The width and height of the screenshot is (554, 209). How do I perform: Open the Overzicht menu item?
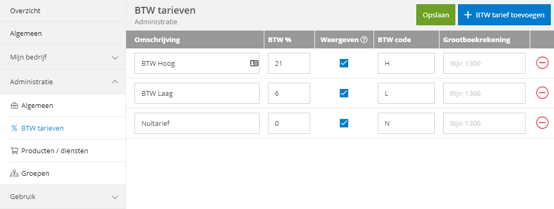(63, 11)
